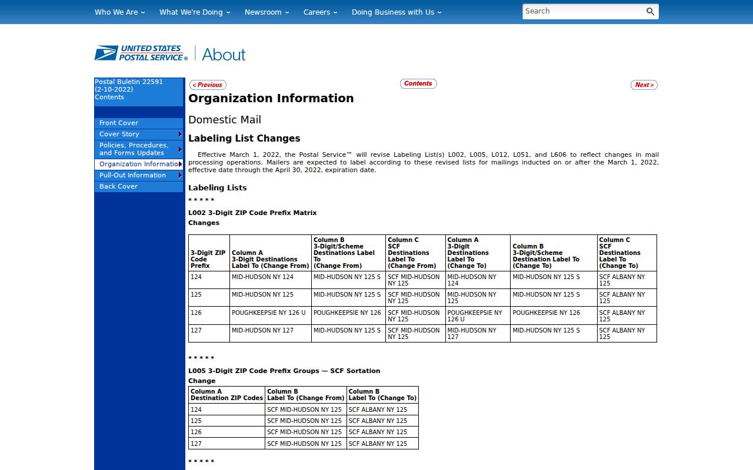Viewport: 753px width, 470px height.
Task: Click the L002 3-Digit ZIP Code Prefix Matrix title
Action: point(252,213)
